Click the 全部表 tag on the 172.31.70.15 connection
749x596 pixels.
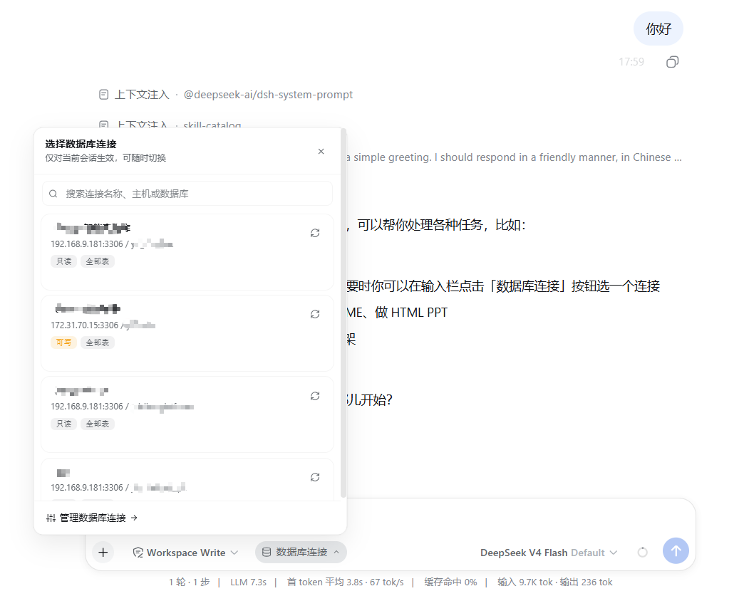point(98,343)
